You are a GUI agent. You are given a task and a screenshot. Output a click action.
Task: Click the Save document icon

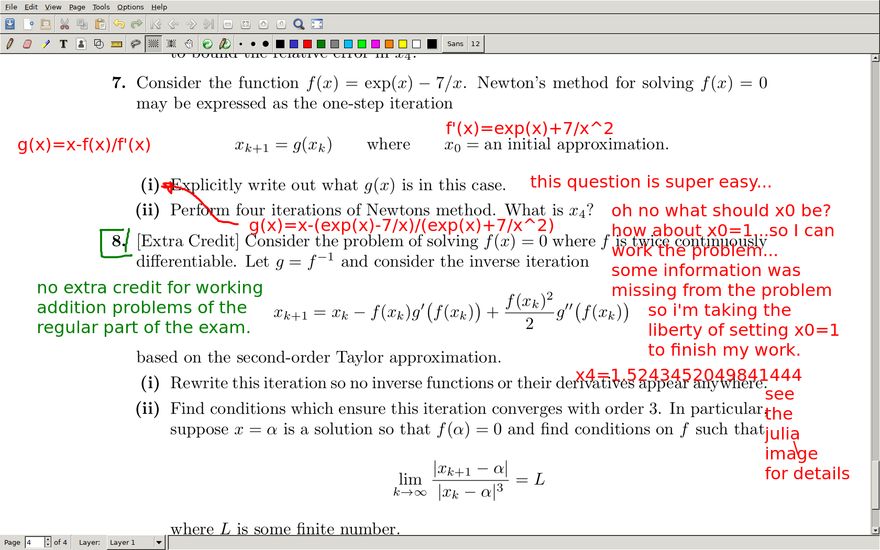10,24
